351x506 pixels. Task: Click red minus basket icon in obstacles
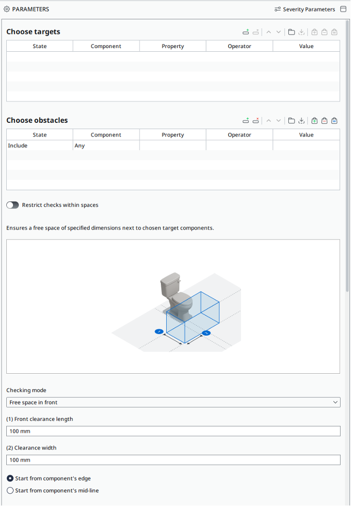pyautogui.click(x=324, y=120)
